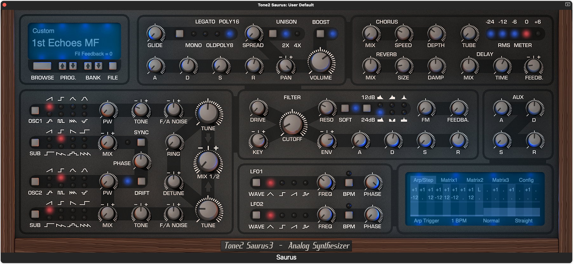The image size is (573, 264).
Task: Toggle the SYNC button
Action: pos(141,142)
